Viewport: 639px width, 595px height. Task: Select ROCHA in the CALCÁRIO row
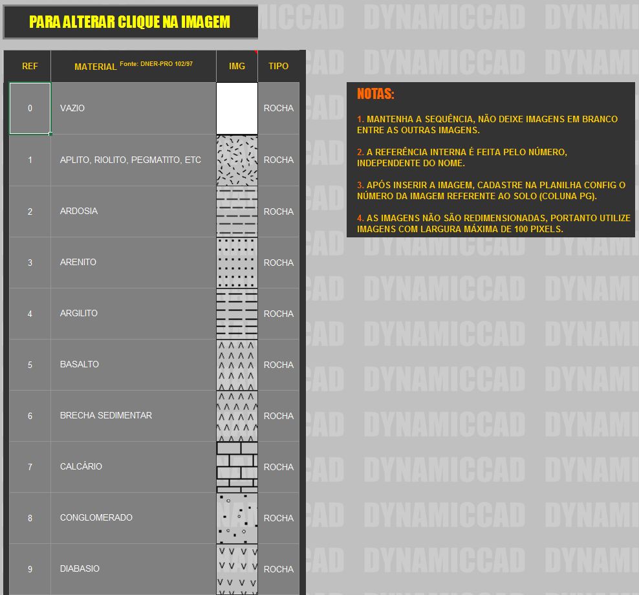coord(278,467)
